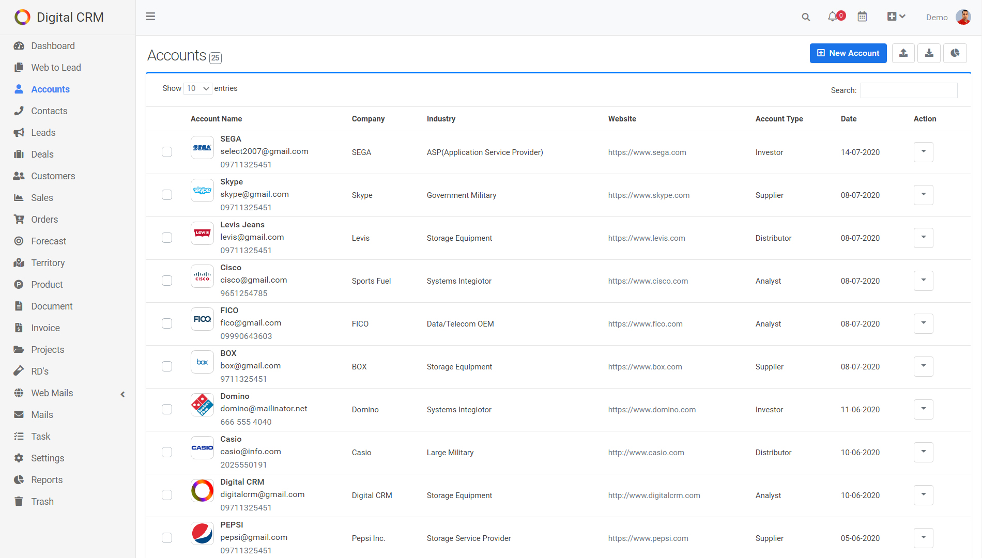
Task: Open action dropdown for Domino row
Action: coord(923,409)
